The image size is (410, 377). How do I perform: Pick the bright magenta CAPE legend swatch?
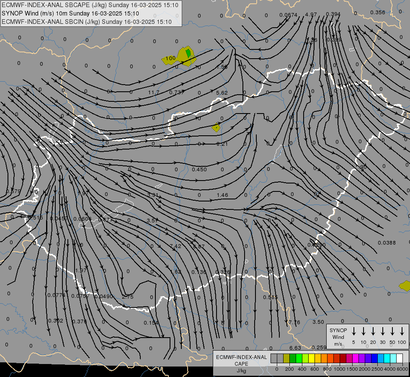tap(356, 358)
